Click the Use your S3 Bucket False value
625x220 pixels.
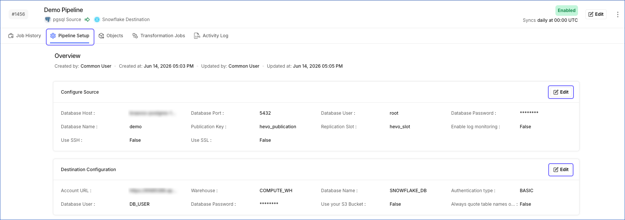[395, 204]
